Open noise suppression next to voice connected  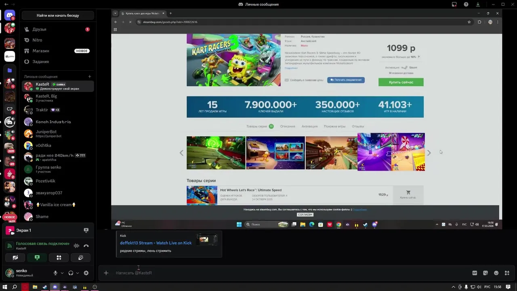coord(76,246)
